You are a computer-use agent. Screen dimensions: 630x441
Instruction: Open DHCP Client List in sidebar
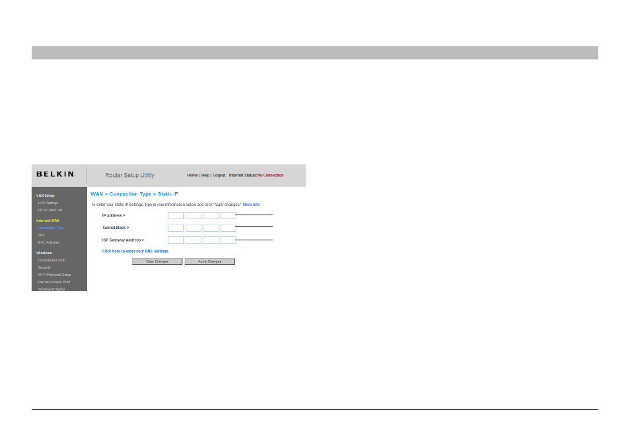click(x=50, y=210)
